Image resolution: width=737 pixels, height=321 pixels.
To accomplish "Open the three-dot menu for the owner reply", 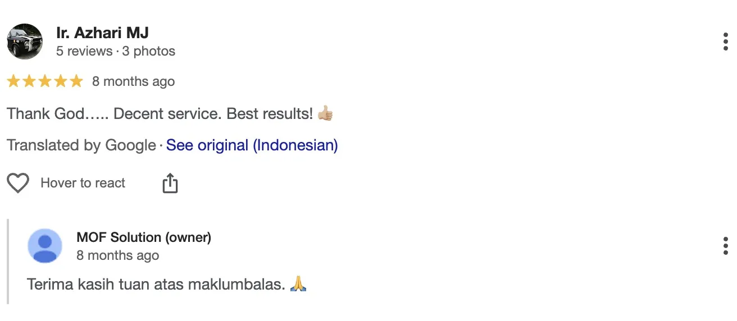I will (726, 246).
